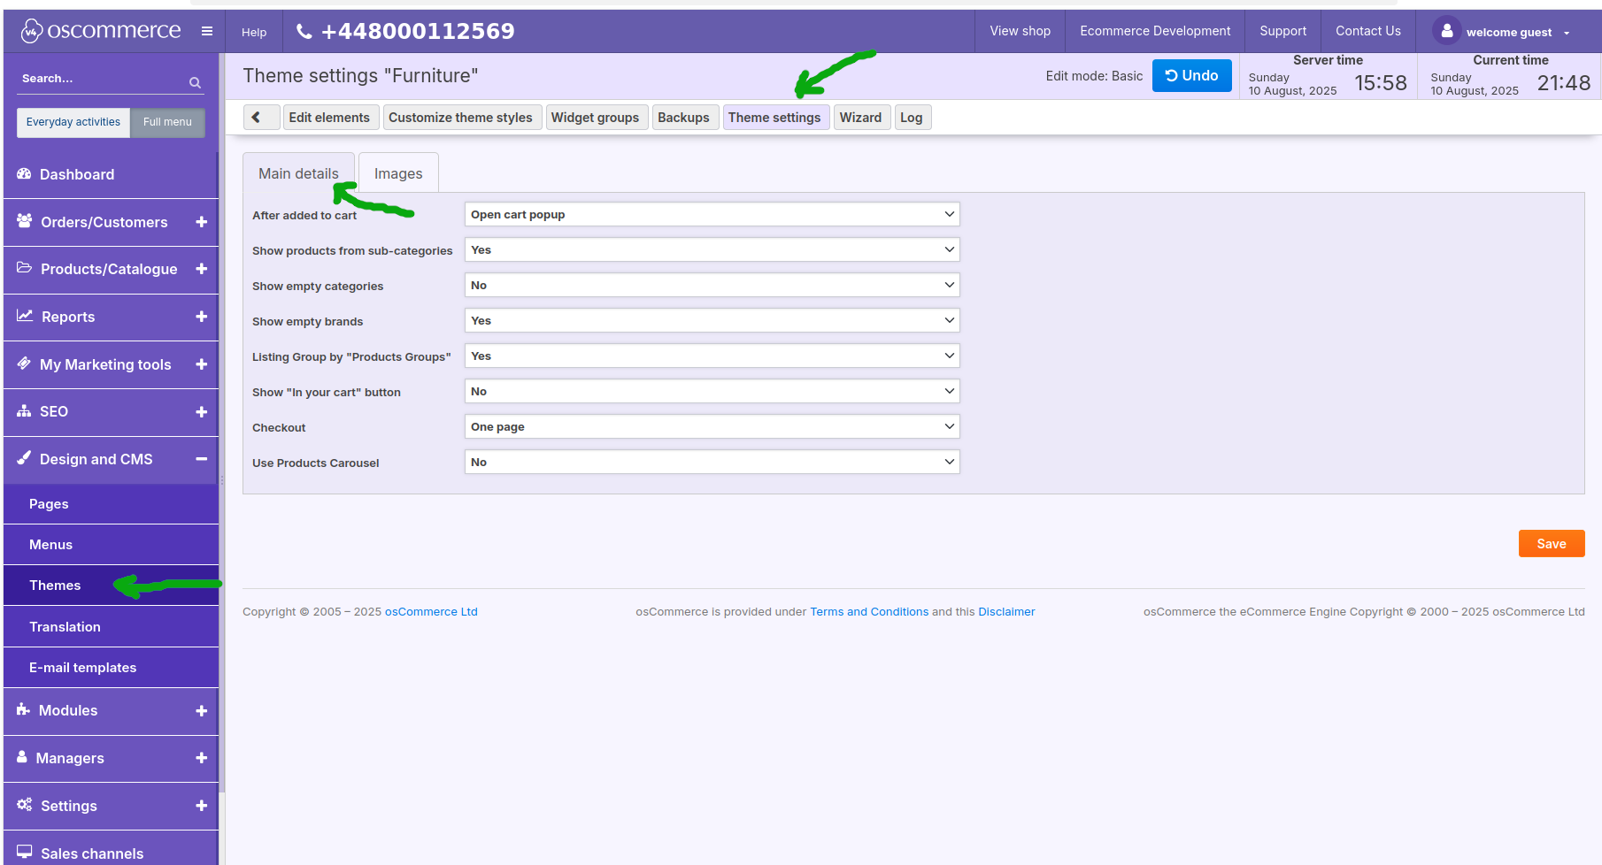Image resolution: width=1602 pixels, height=865 pixels.
Task: Click the Sales channels monitor icon
Action: click(25, 852)
